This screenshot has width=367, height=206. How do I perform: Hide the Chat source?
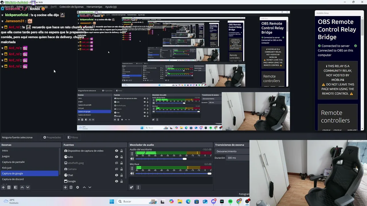pos(116,175)
